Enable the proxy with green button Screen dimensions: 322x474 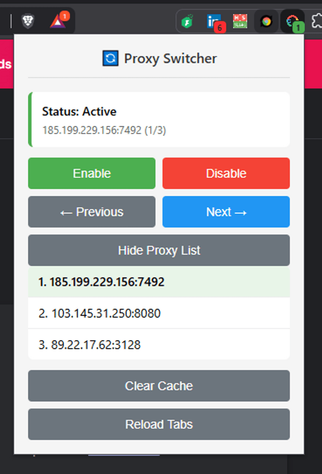click(92, 173)
